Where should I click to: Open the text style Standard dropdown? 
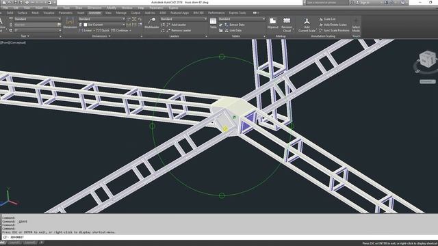tap(38, 19)
